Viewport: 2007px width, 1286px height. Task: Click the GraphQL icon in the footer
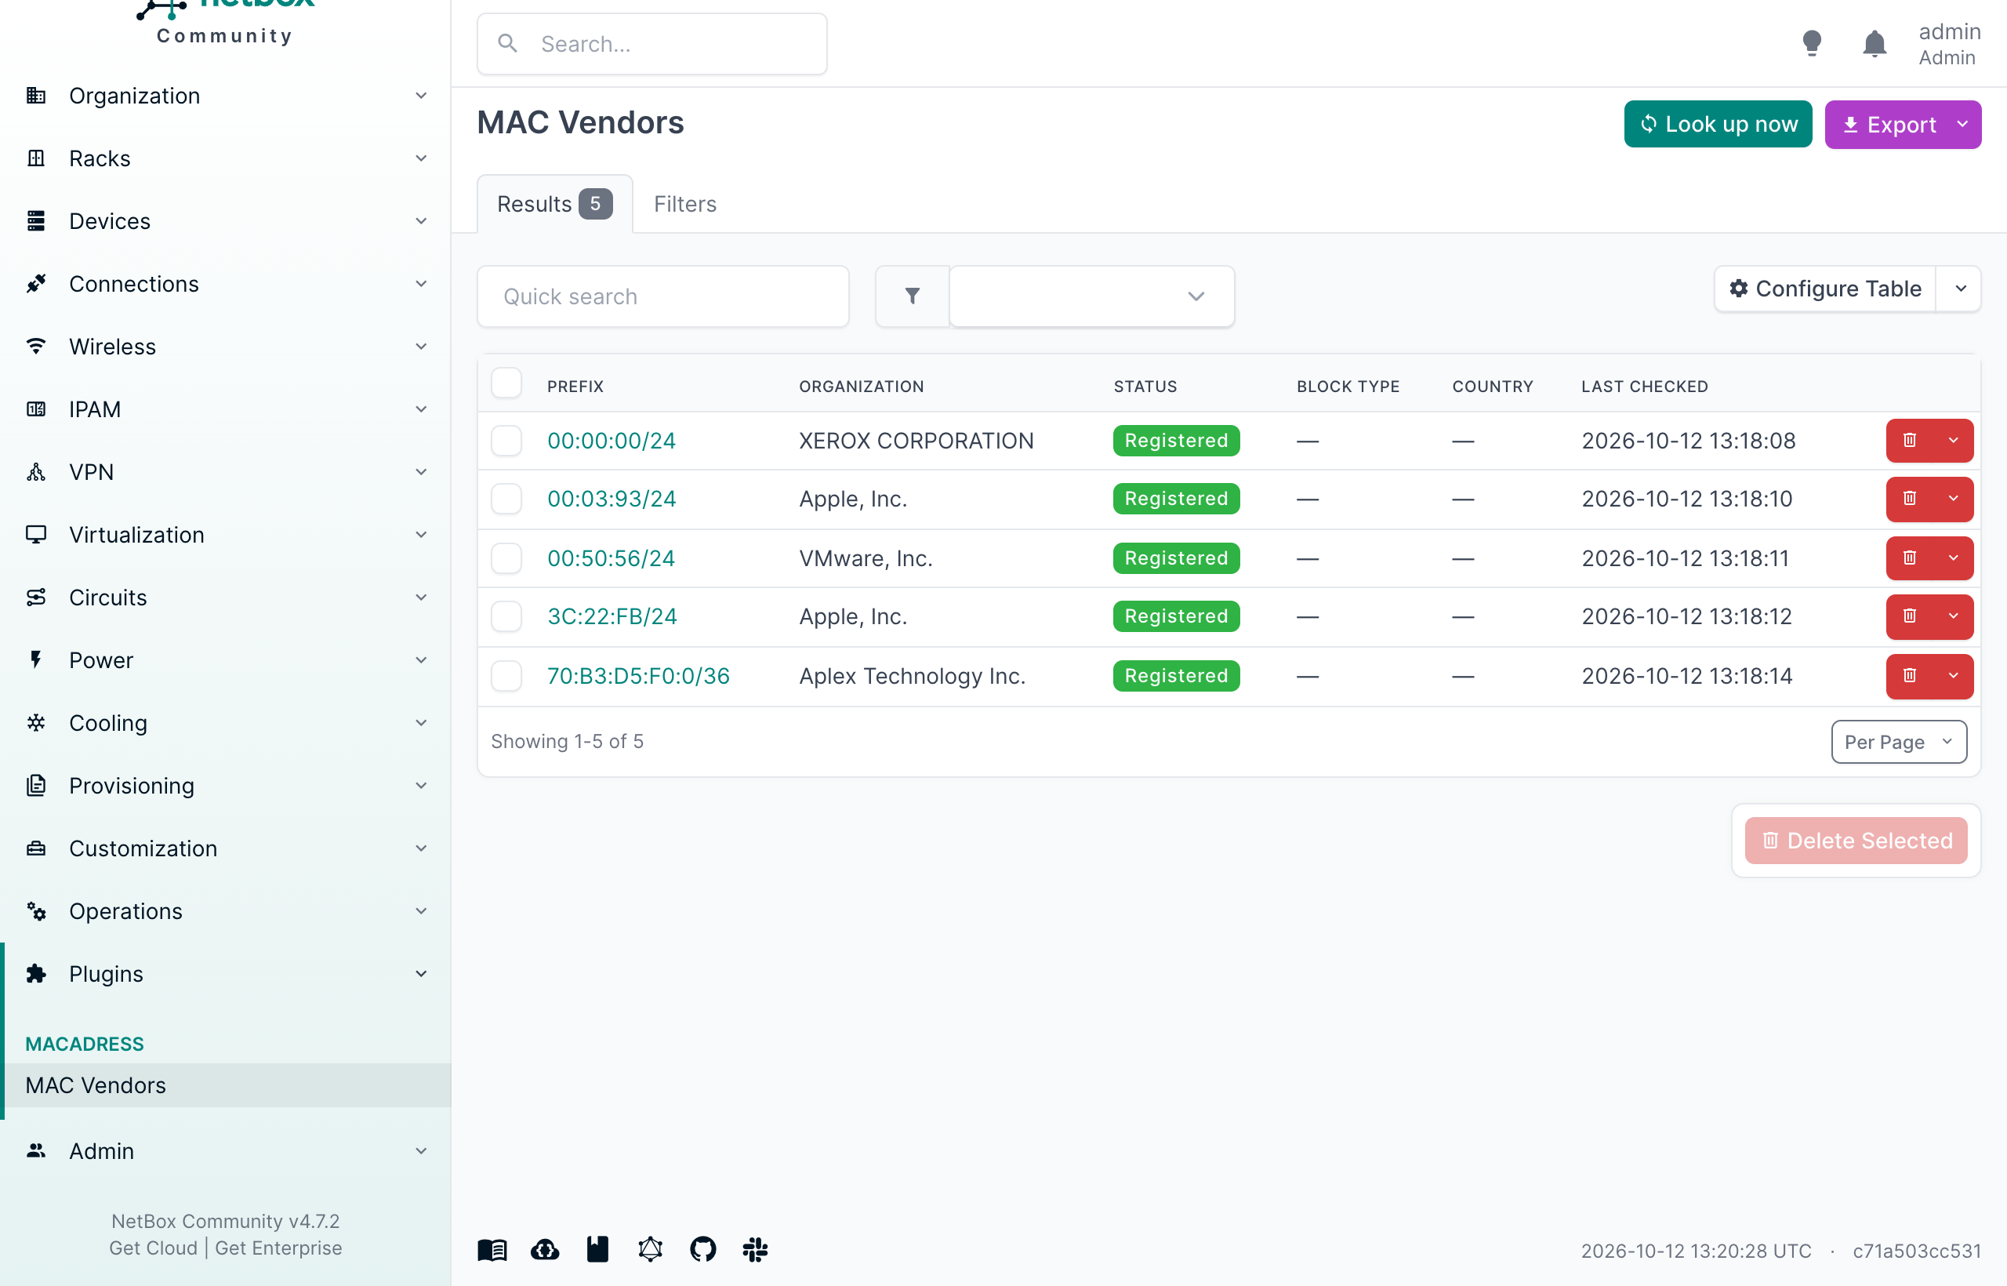click(x=651, y=1249)
